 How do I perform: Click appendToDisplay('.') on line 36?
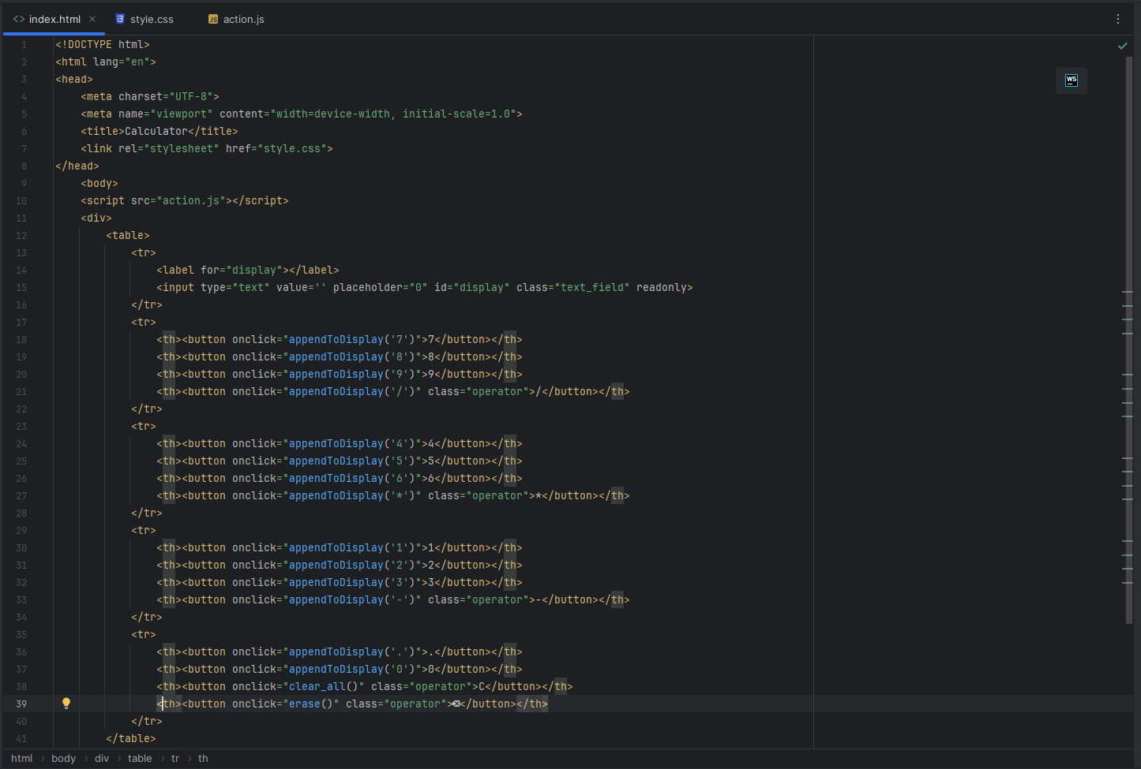pyautogui.click(x=352, y=652)
